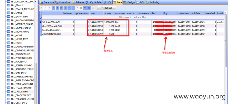The width and height of the screenshot is (228, 104).
Task: Select TBL_TEMP_ACCOUNT table
Action: click(x=22, y=84)
